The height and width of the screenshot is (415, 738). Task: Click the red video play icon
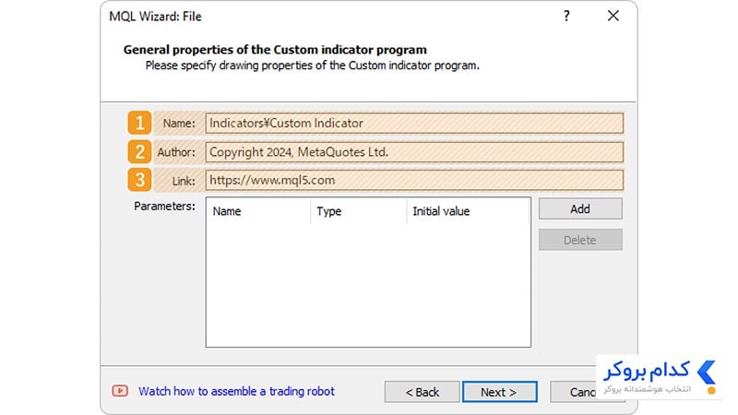click(x=120, y=391)
